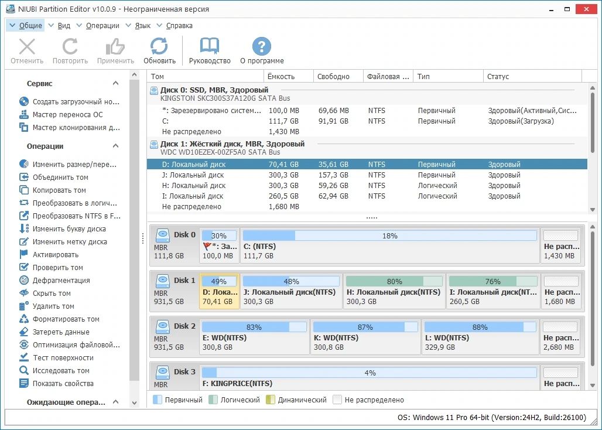This screenshot has height=430, width=602.
Task: Click the Применить thumbs-up icon
Action: point(115,47)
